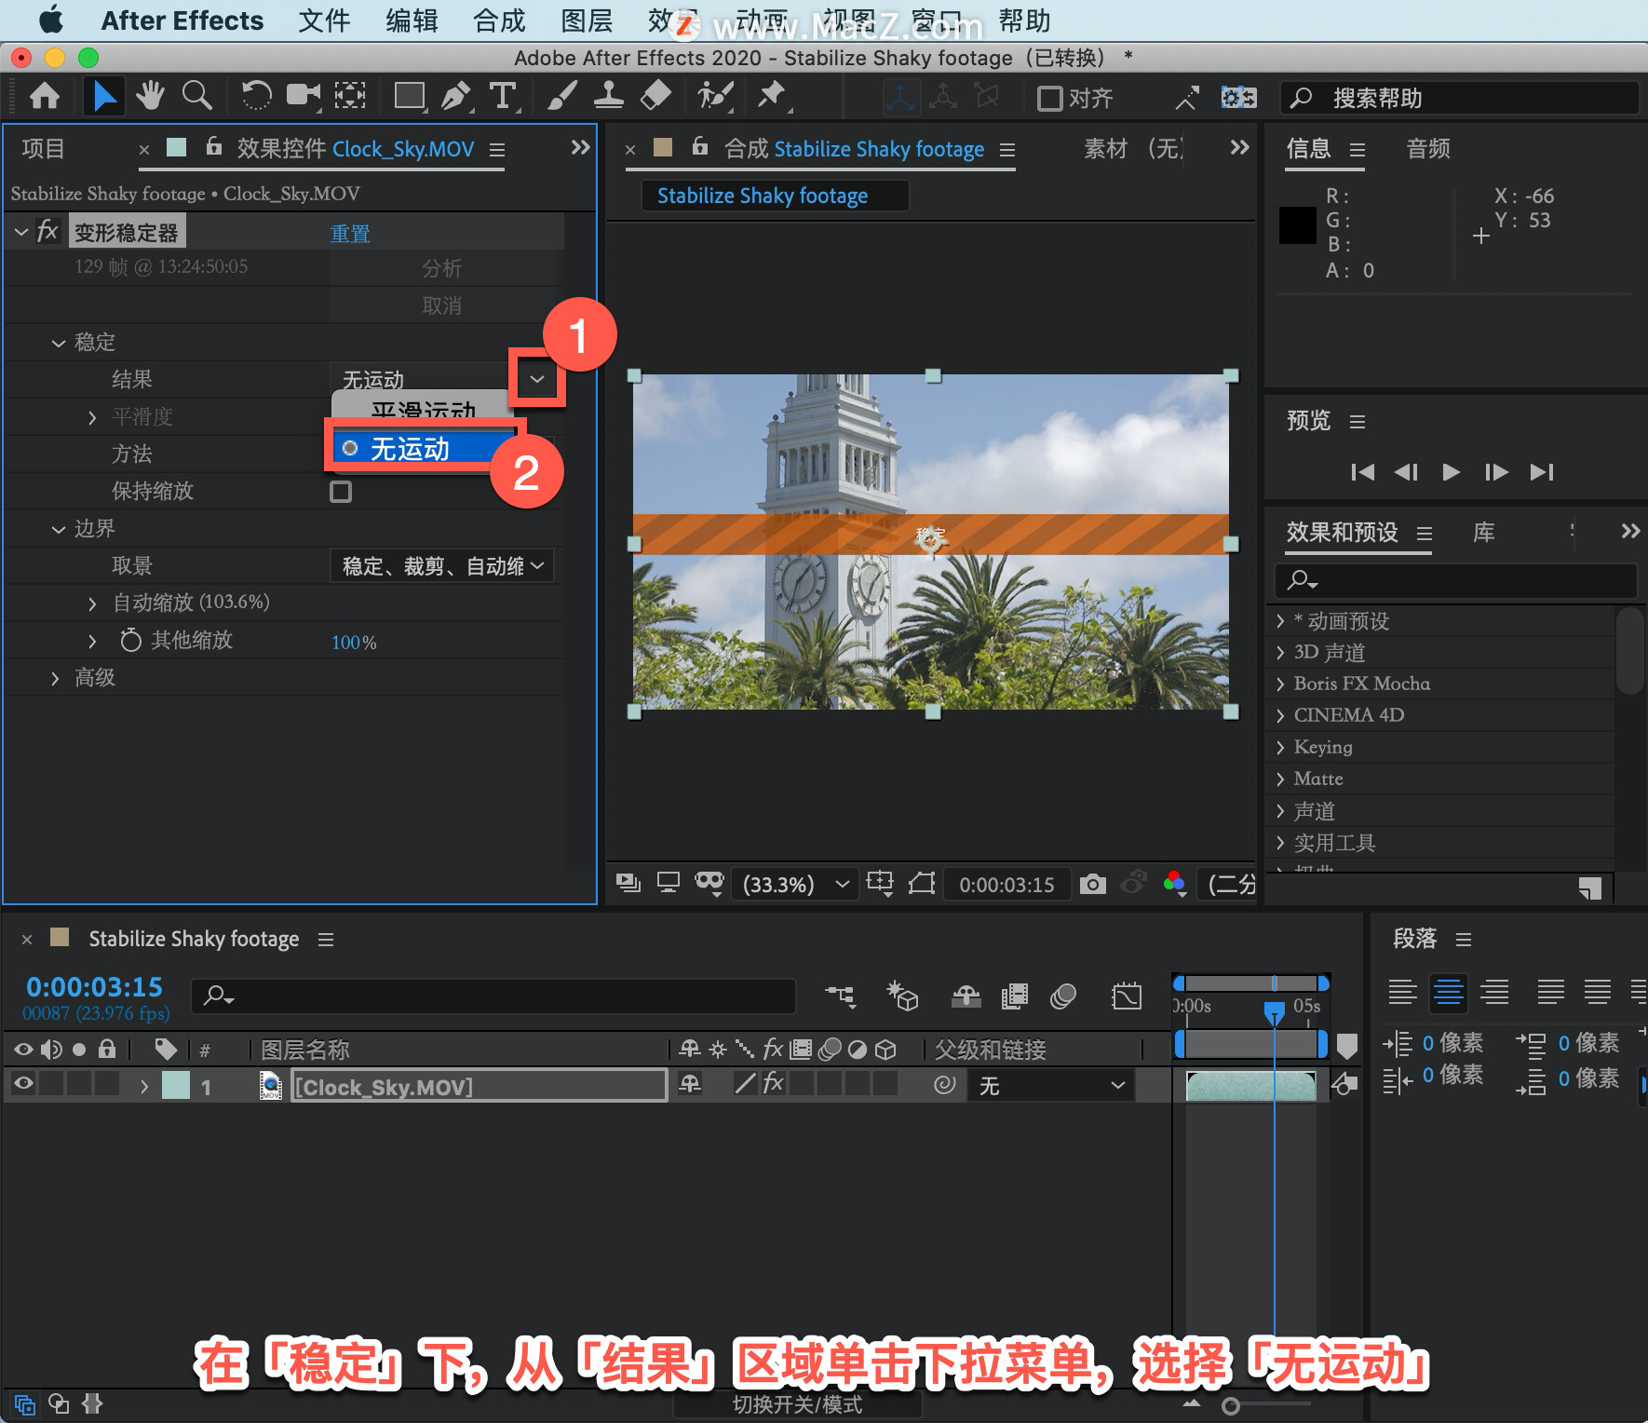The height and width of the screenshot is (1423, 1648).
Task: Select the Selection arrow tool
Action: 103,97
